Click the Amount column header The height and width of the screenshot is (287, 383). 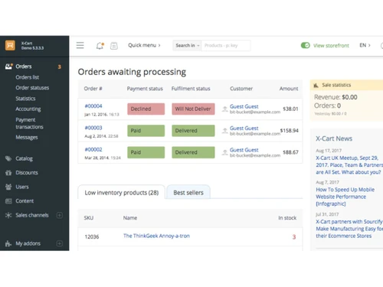[x=289, y=89]
